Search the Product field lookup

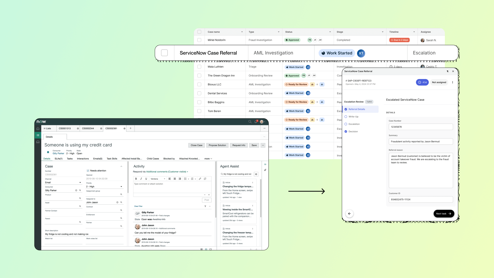(80, 198)
